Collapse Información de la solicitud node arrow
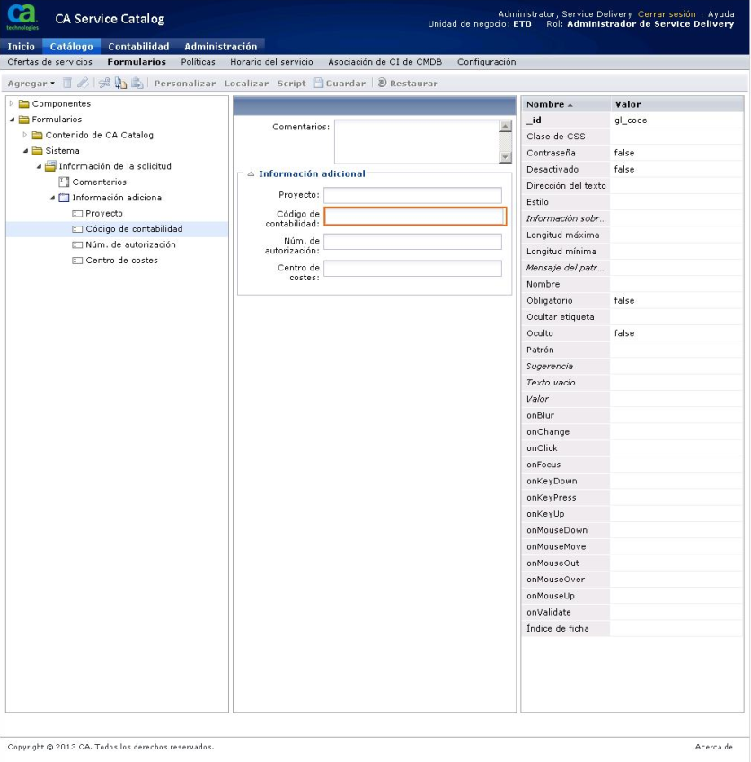 (39, 166)
